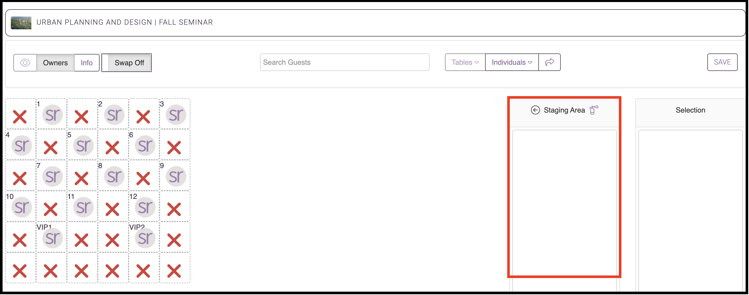Viewport: 749px width, 295px height.
Task: Toggle the Swap Off switch
Action: [127, 63]
